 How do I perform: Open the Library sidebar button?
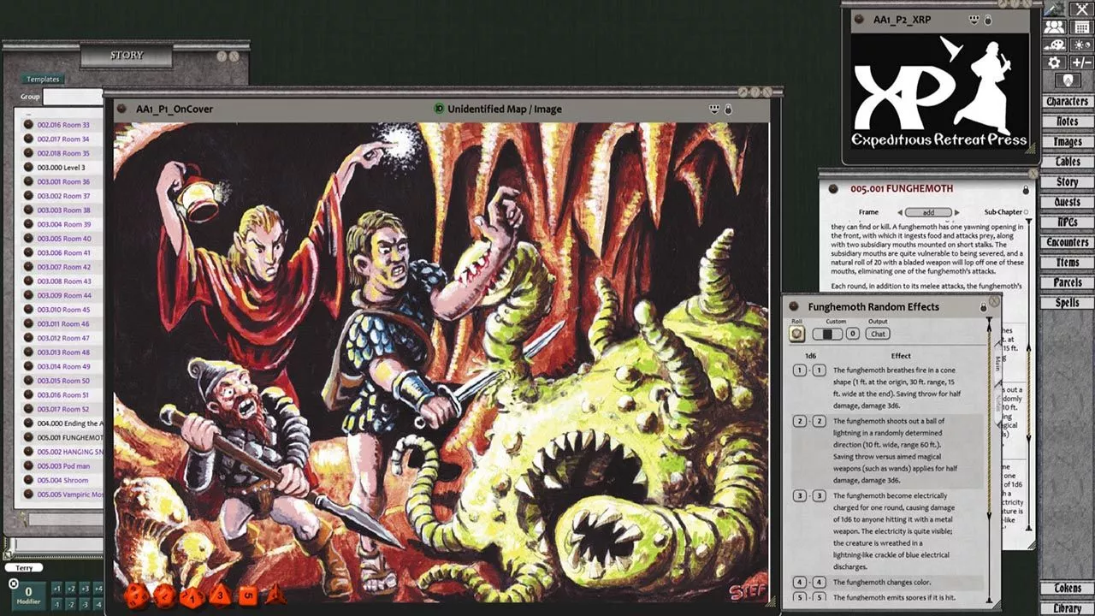pos(1067,608)
